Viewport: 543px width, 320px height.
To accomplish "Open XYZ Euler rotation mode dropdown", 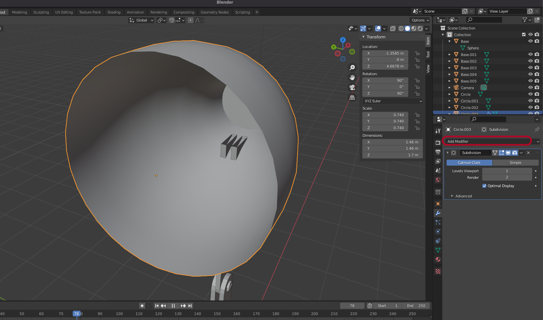I will coord(393,101).
